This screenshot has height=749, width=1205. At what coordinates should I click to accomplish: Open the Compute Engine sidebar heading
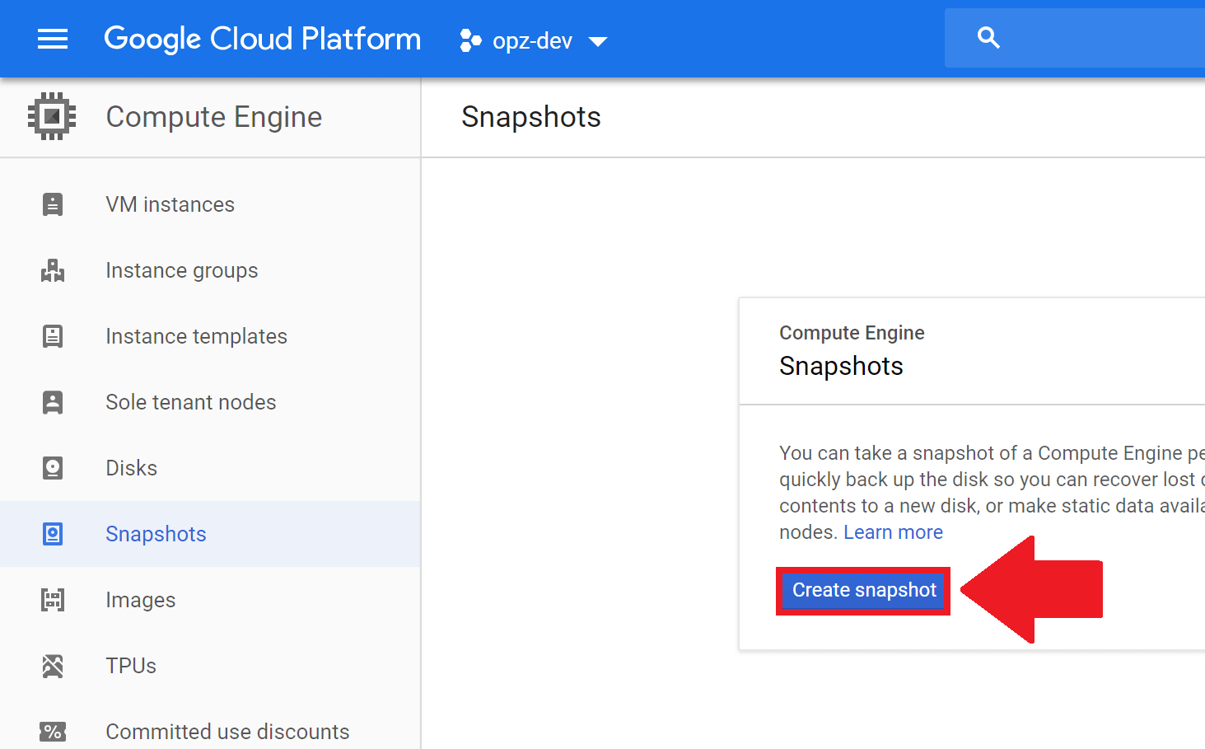pos(214,117)
